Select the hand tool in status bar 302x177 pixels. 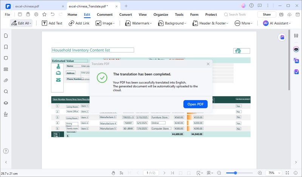click(113, 173)
